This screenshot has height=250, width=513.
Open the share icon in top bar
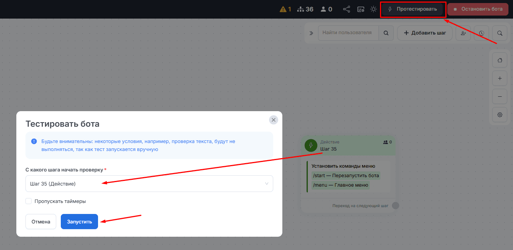[347, 9]
